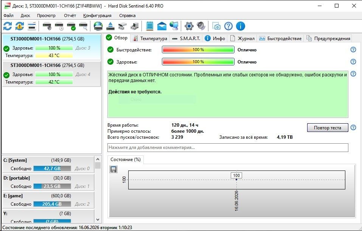Click the 120 дн., 14 ч uptime value
The height and width of the screenshot is (231, 362).
tap(185, 125)
